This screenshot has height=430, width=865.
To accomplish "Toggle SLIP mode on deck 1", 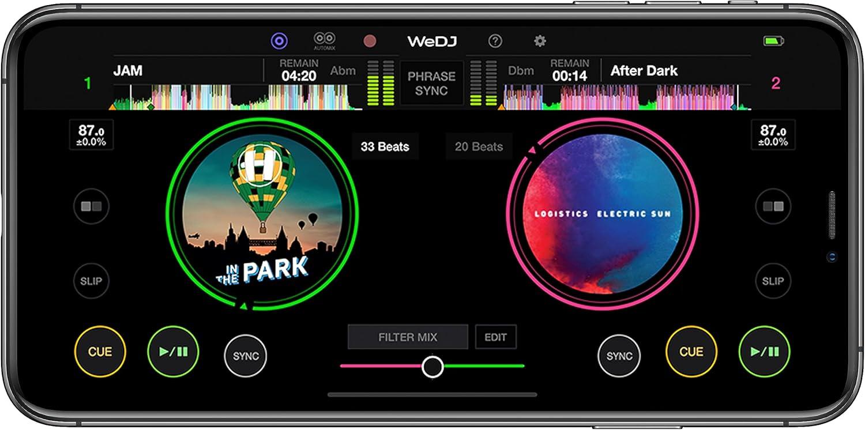I will tap(91, 281).
